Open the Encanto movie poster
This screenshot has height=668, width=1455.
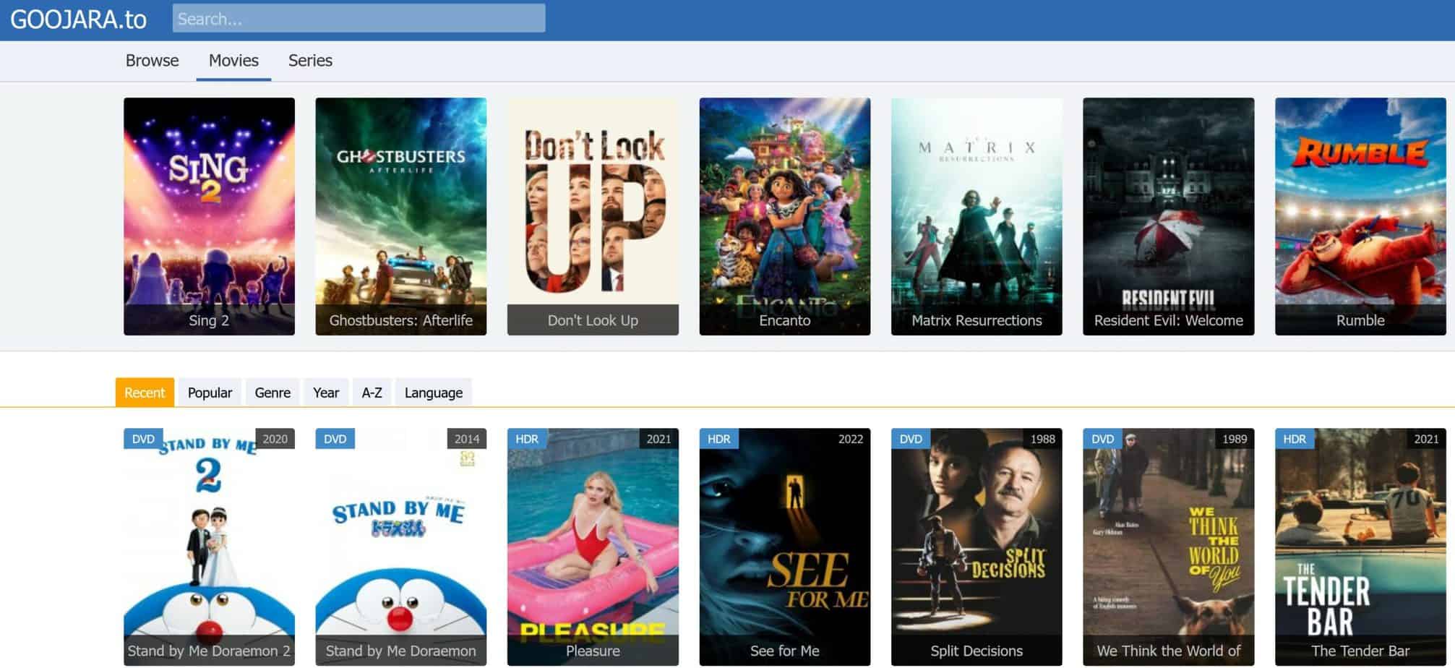click(x=784, y=216)
